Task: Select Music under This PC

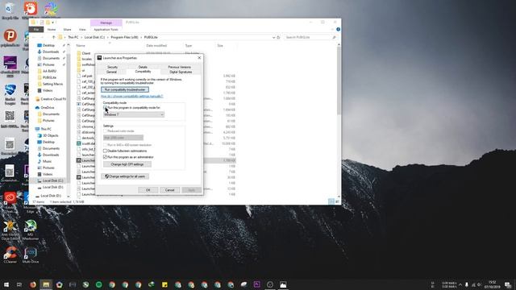Action: click(x=47, y=161)
